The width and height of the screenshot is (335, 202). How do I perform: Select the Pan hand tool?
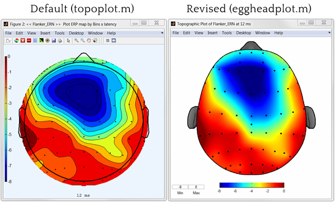coord(89,40)
